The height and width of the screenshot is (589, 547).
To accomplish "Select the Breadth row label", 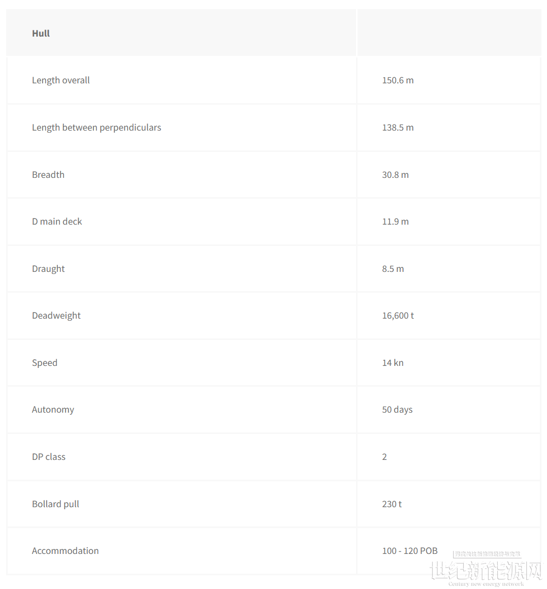I will [48, 175].
